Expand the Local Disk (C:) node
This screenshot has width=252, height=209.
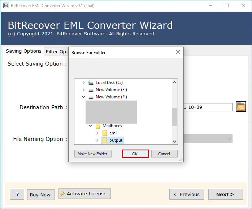(83, 83)
